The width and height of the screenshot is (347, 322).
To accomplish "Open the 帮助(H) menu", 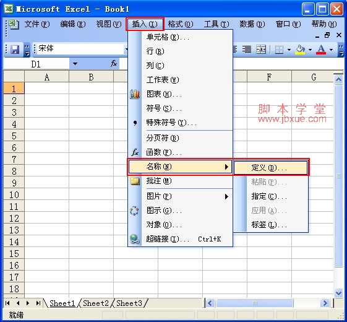I will tap(324, 24).
